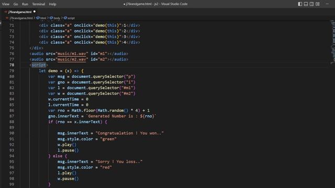The image size is (335, 188).
Task: Click music/m2.wav link in line 77
Action: click(x=72, y=60)
